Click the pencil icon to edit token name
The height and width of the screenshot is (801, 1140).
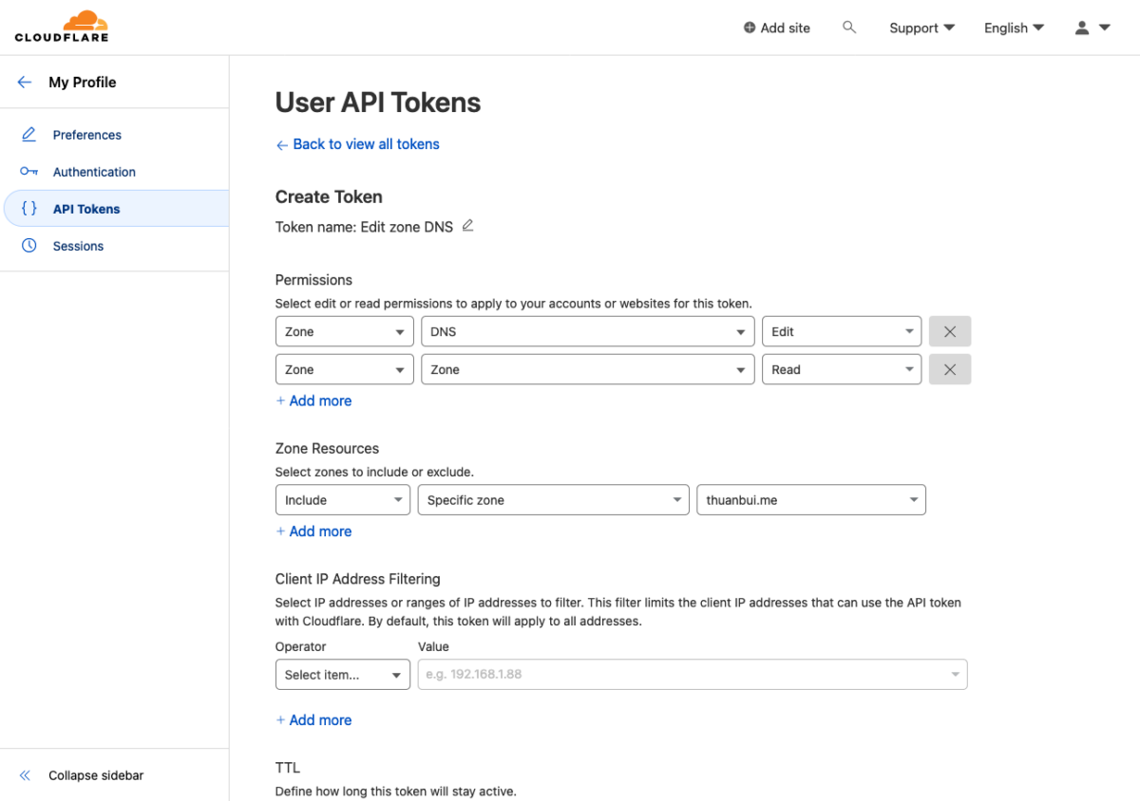coord(467,226)
